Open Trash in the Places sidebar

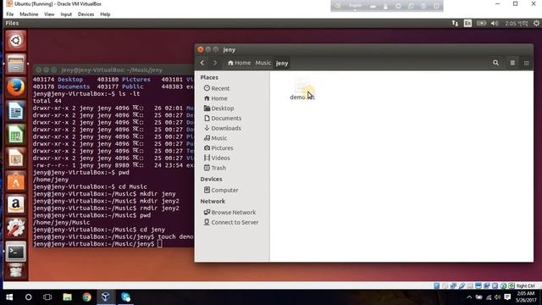(x=215, y=168)
